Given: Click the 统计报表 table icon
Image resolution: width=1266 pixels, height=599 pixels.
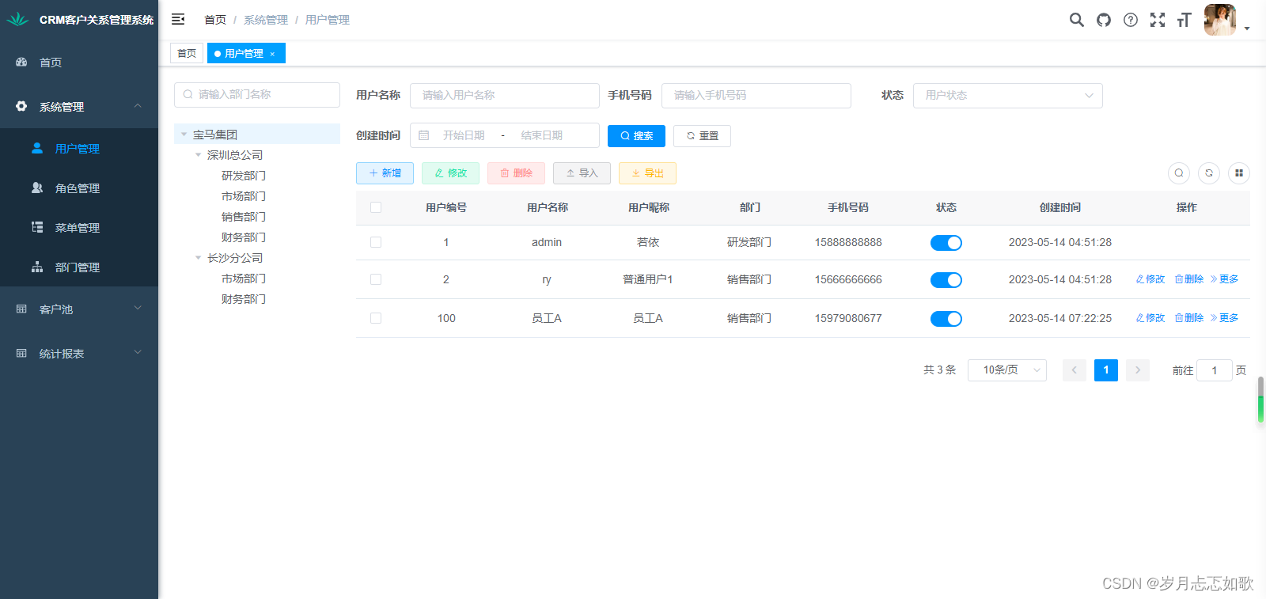Looking at the screenshot, I should [x=21, y=353].
